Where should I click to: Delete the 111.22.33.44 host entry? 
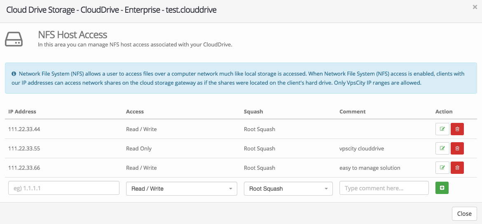click(x=457, y=129)
